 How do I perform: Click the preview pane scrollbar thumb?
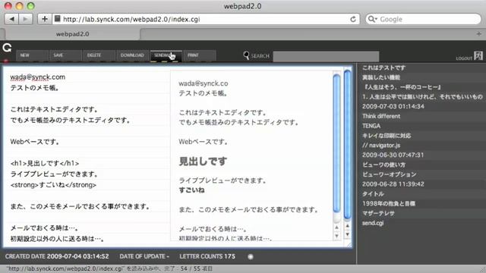coord(336,144)
